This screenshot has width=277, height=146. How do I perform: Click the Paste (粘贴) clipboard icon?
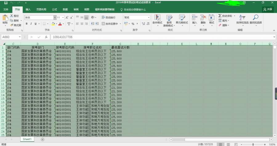click(5, 18)
